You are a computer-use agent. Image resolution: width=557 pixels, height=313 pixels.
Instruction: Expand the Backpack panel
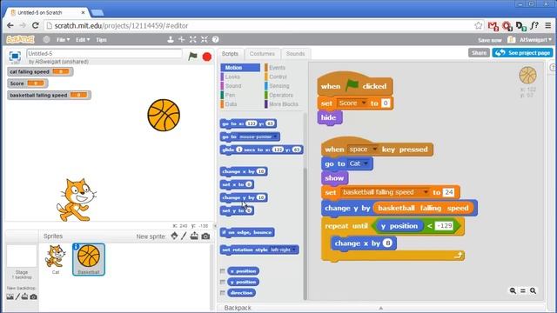coord(381,308)
